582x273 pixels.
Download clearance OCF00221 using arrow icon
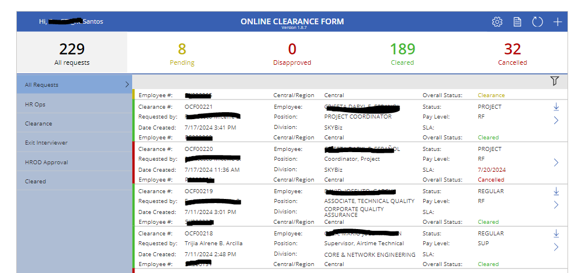[x=556, y=107]
